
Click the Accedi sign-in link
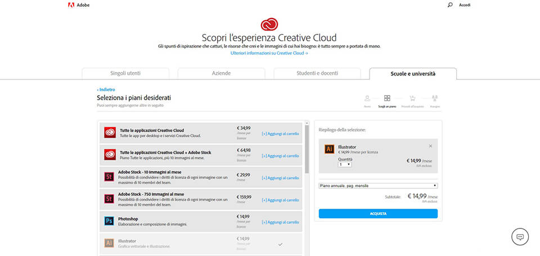[x=465, y=5]
